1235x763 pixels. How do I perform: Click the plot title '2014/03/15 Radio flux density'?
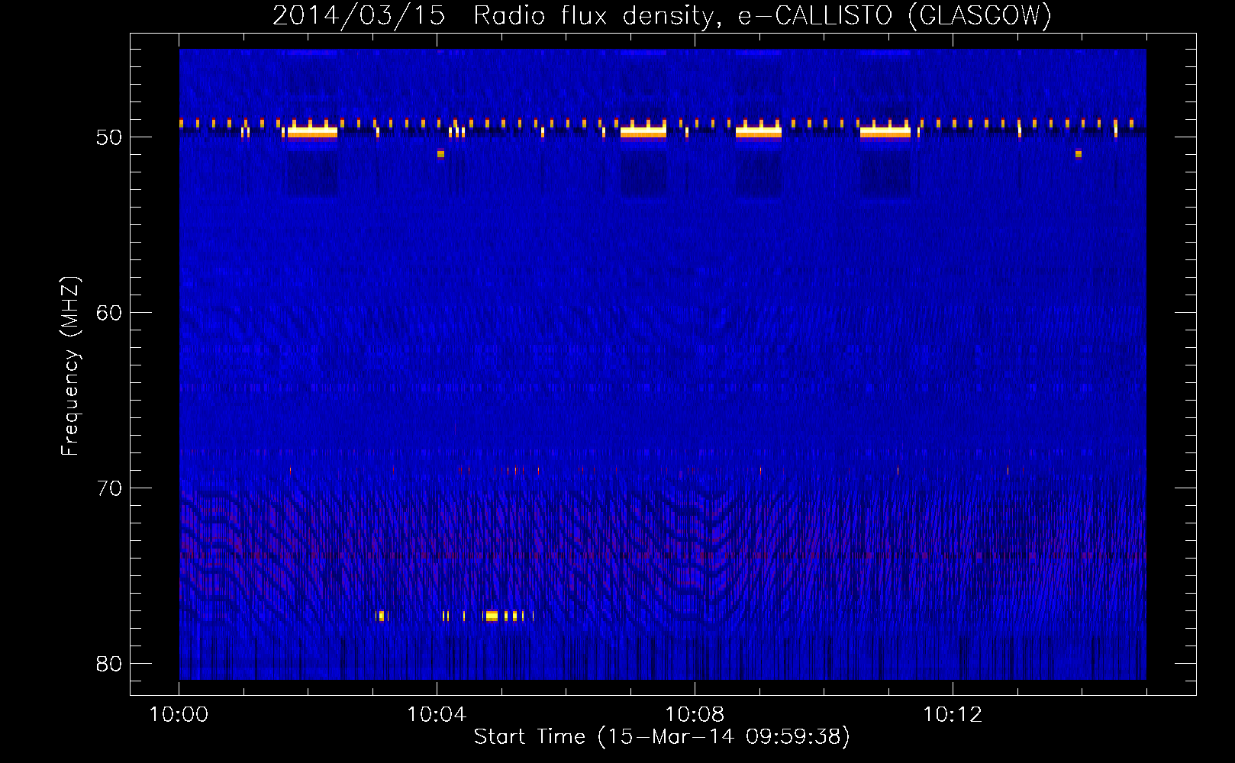(498, 15)
